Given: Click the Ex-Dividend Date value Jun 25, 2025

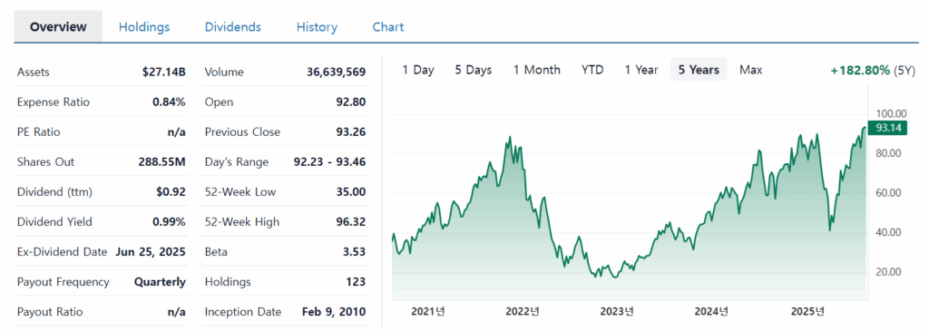Looking at the screenshot, I should coord(151,252).
